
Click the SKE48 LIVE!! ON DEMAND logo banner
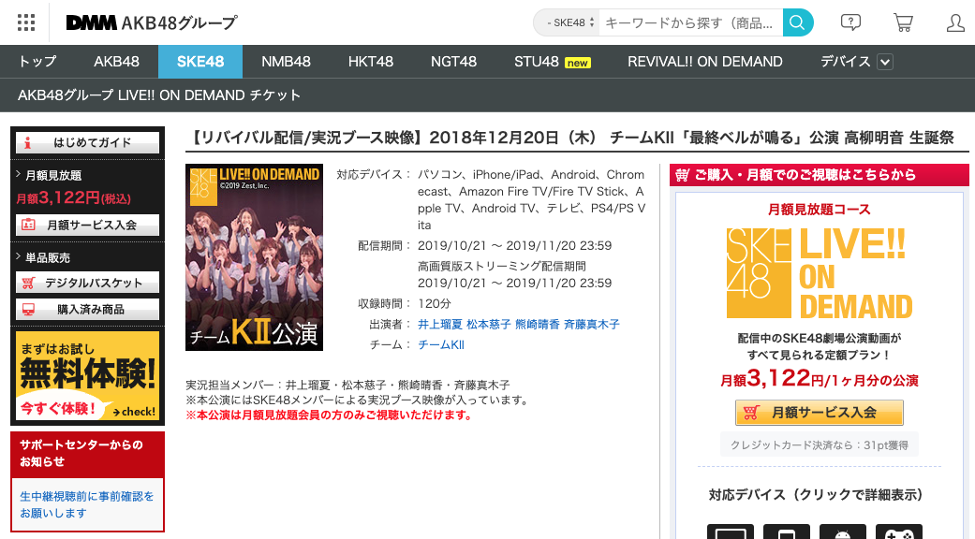pos(819,273)
